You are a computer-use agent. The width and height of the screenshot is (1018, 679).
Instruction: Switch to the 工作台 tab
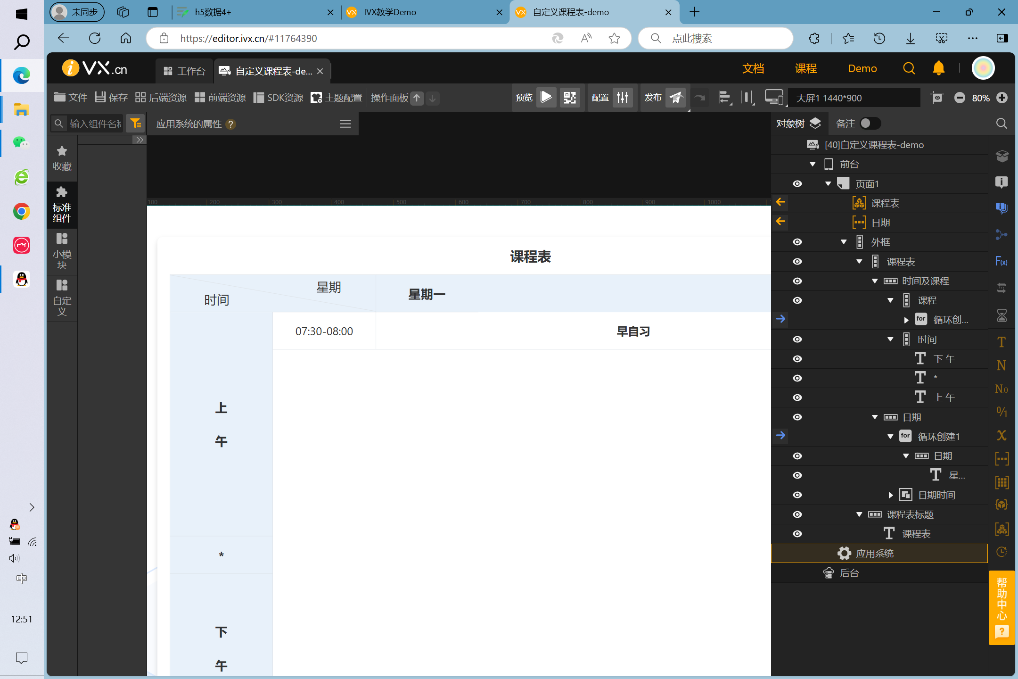coord(184,71)
